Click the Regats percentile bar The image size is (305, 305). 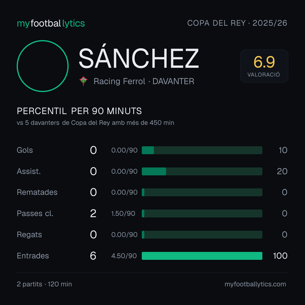202,235
